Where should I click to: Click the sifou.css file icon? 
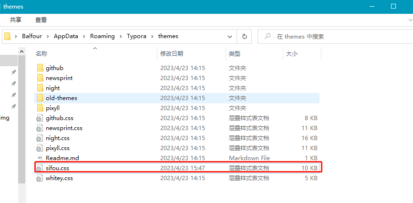coord(40,168)
